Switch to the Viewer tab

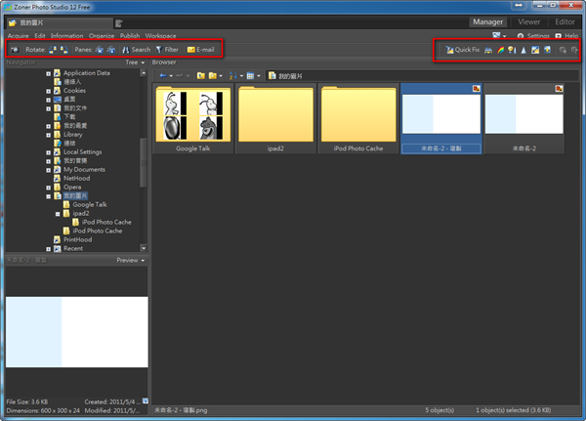pos(527,21)
